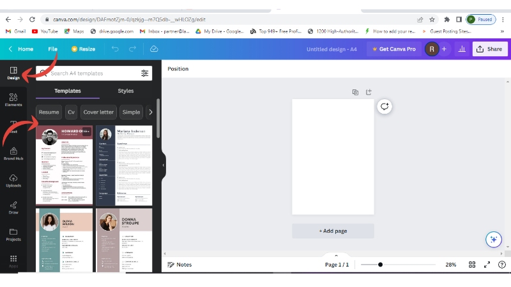Viewport: 511px width, 287px height.
Task: Open the Brand Hub sidebar icon
Action: [x=13, y=152]
